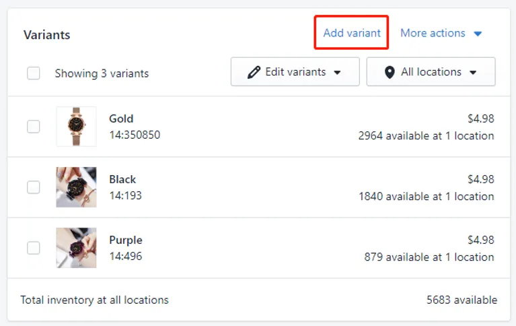
Task: Select the Purple variant checkbox
Action: click(x=34, y=248)
